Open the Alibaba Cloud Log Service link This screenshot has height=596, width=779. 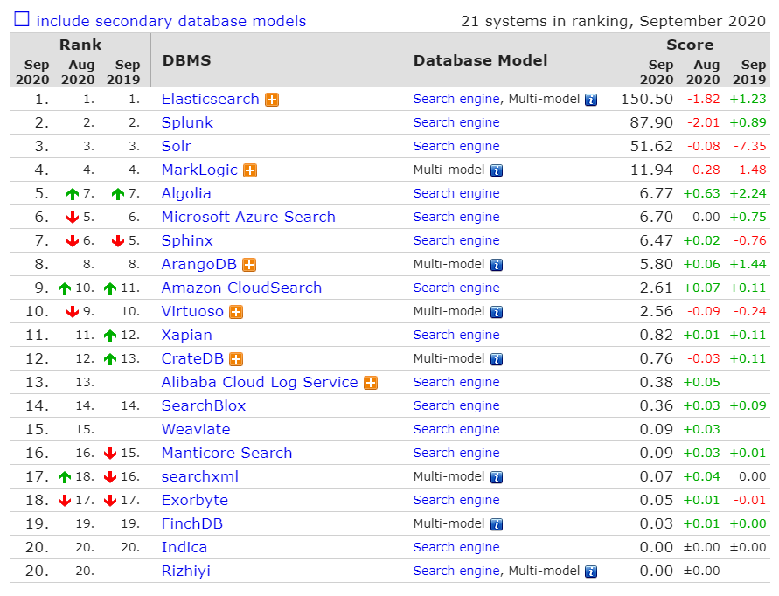point(260,382)
